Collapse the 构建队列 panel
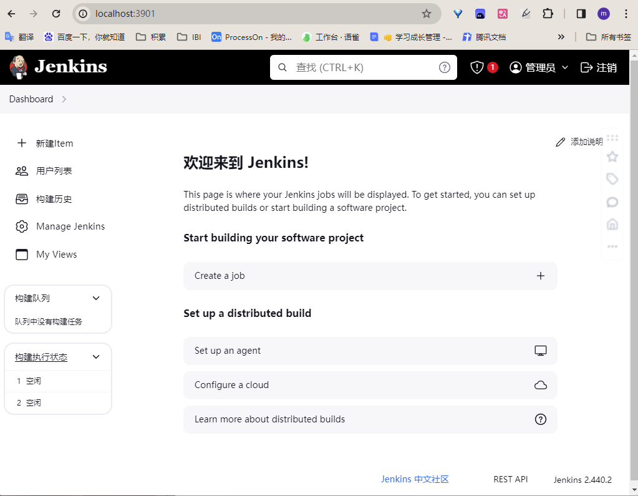Image resolution: width=638 pixels, height=496 pixels. 96,298
